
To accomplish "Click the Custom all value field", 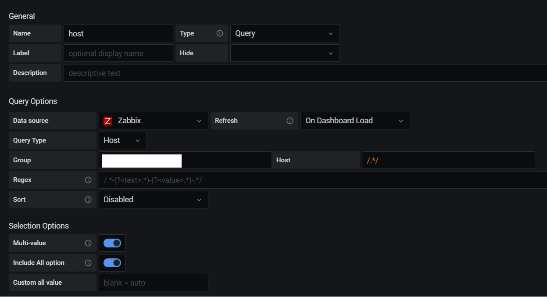I will (x=153, y=283).
